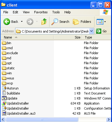Select the cmd folder icon
The height and width of the screenshot is (122, 112).
pos(4,48)
